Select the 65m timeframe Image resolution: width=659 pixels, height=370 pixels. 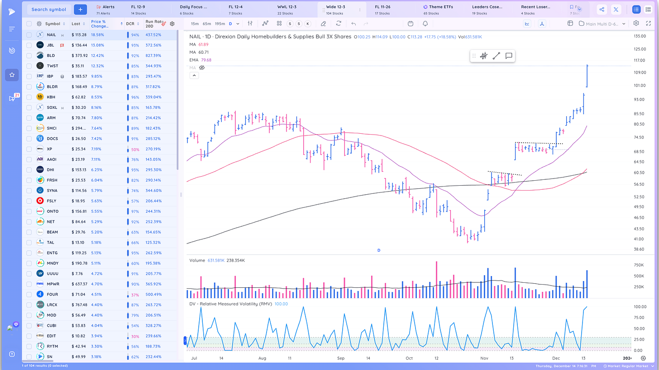tap(206, 23)
